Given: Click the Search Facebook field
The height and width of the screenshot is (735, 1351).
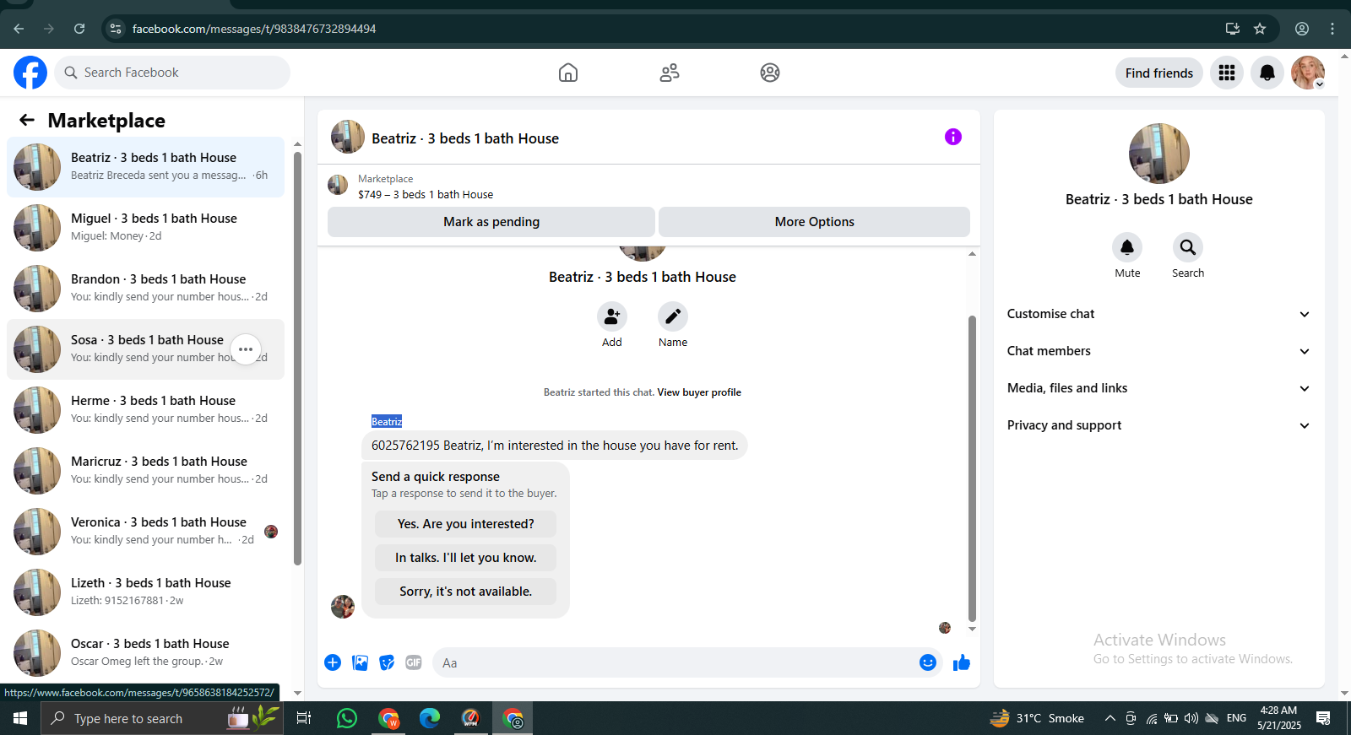Looking at the screenshot, I should [x=172, y=73].
